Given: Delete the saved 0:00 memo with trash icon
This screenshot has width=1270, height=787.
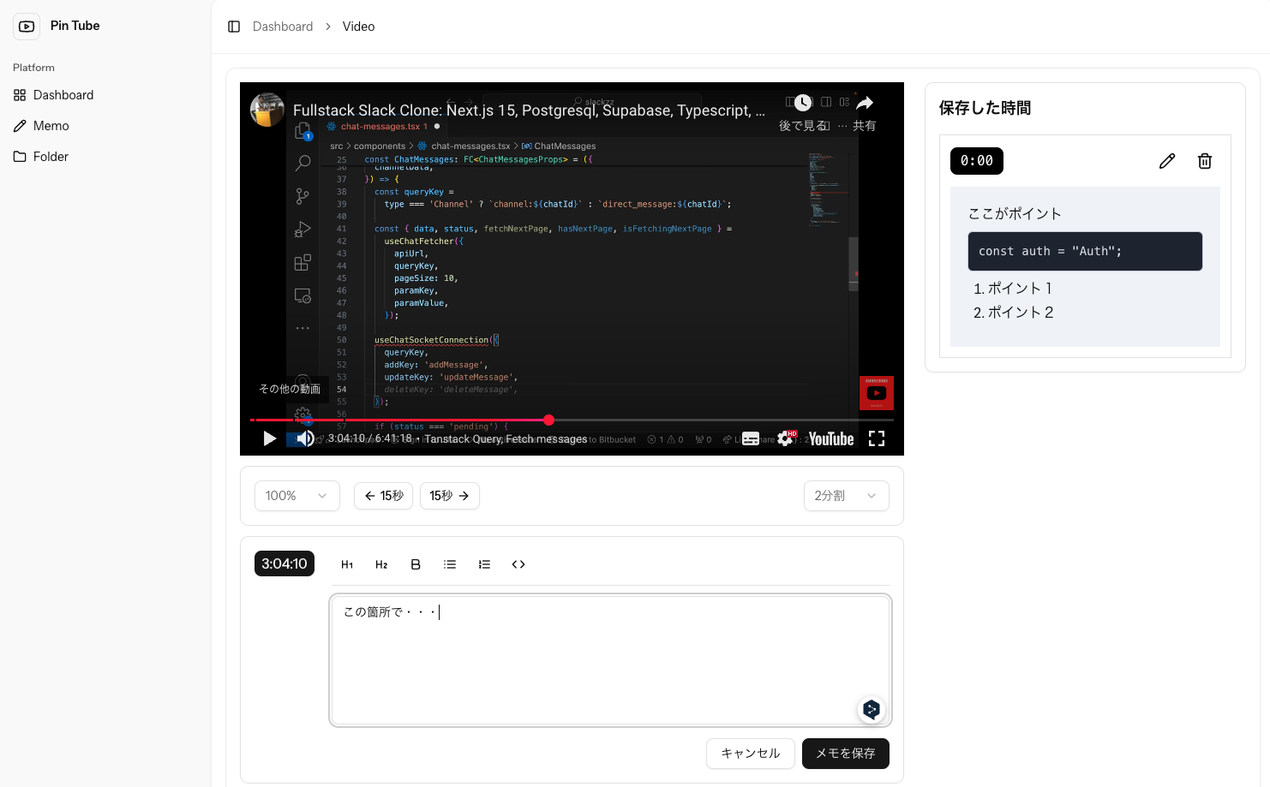Looking at the screenshot, I should point(1204,161).
